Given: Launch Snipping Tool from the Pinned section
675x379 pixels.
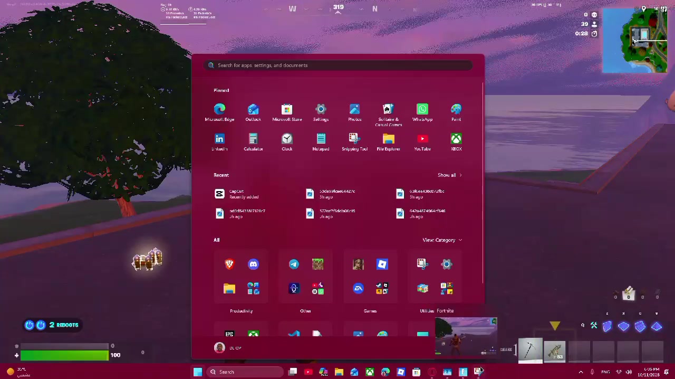Looking at the screenshot, I should [354, 141].
